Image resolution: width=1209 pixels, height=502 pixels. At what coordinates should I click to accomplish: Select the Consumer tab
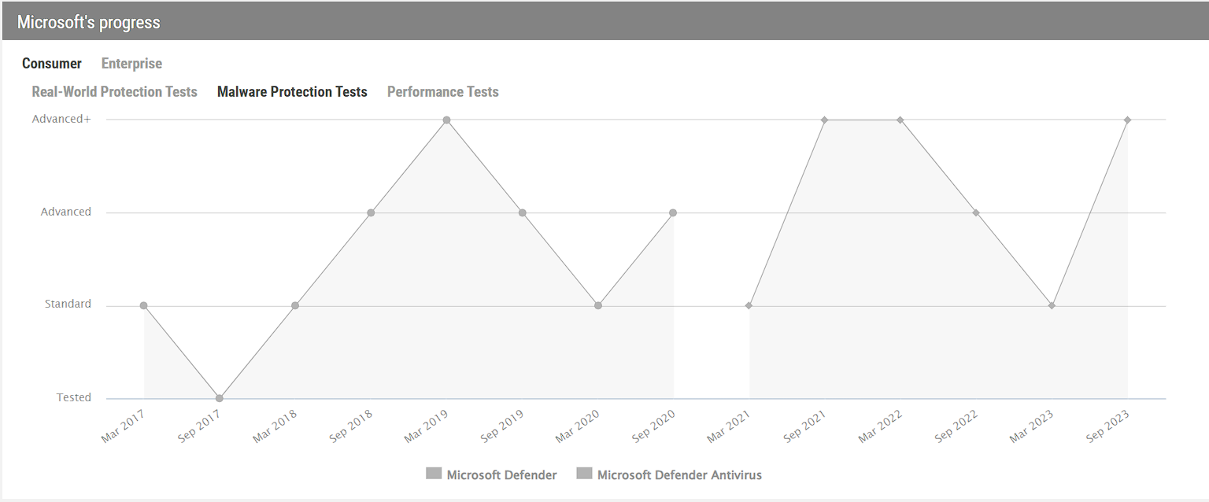pos(52,64)
